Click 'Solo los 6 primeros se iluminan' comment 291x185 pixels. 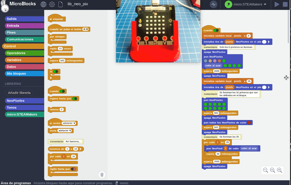pos(236,47)
